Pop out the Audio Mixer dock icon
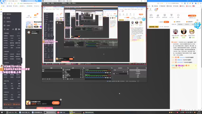 (x=112, y=68)
